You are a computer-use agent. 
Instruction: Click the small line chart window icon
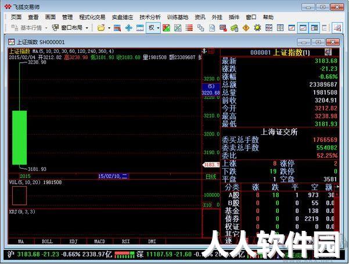coord(292,28)
